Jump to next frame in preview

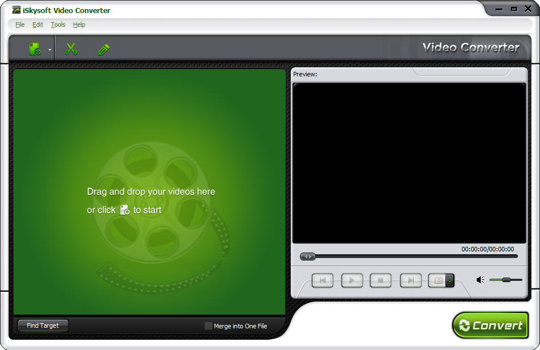click(411, 280)
